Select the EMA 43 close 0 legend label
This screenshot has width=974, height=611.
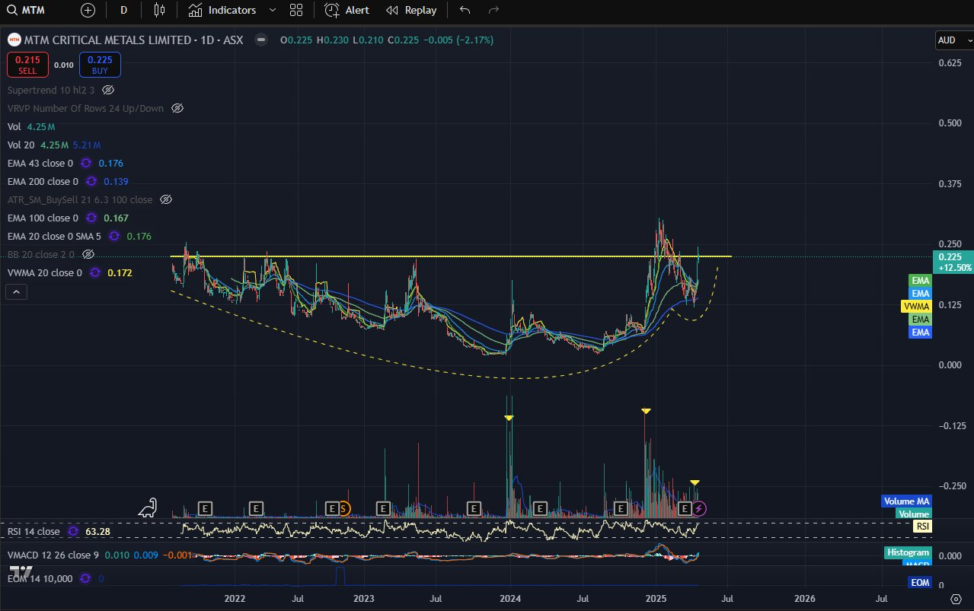click(x=40, y=163)
